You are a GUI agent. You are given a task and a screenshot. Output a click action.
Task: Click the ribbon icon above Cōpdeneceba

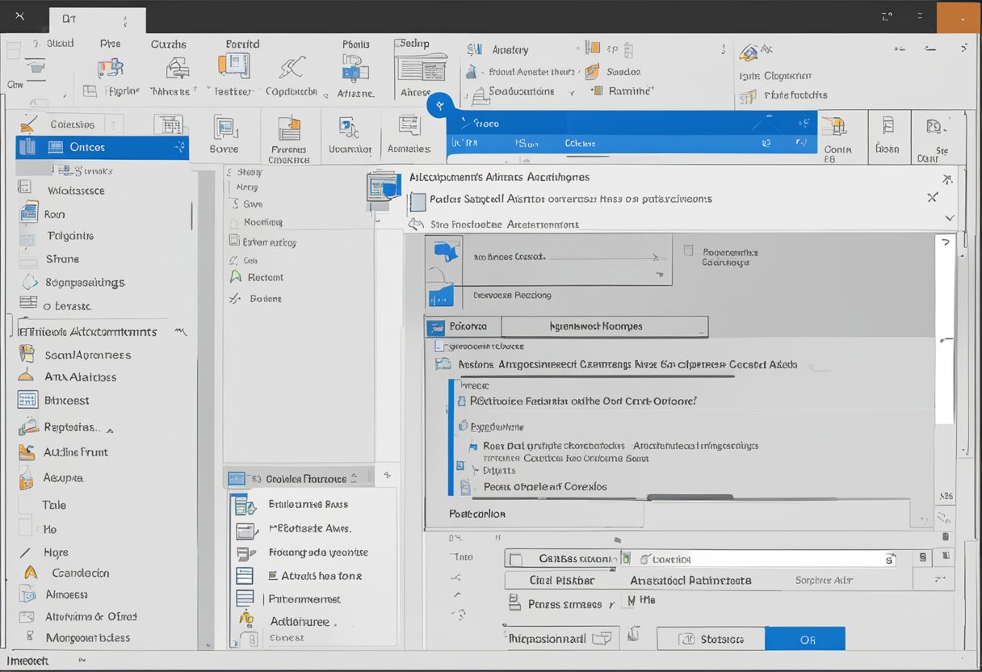(x=292, y=69)
